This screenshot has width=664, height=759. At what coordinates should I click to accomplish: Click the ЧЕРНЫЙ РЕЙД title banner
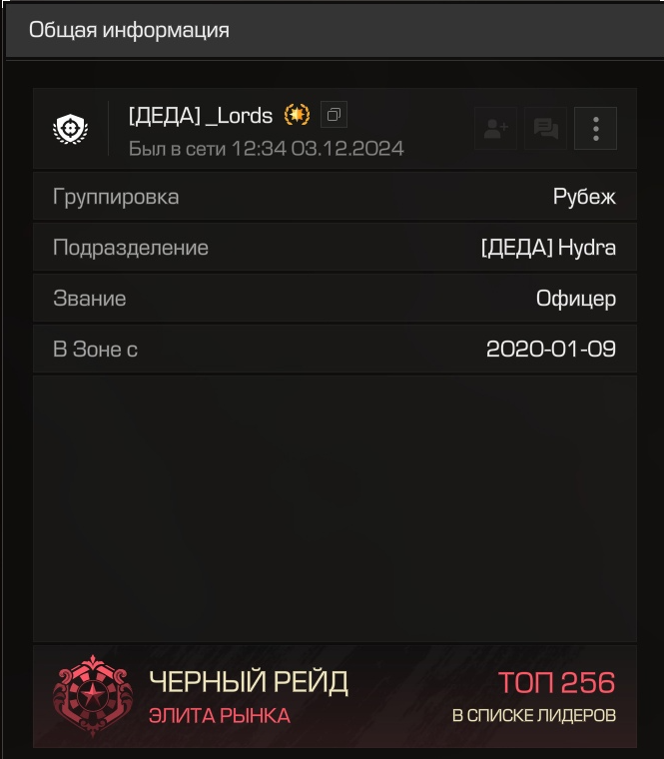coord(249,682)
